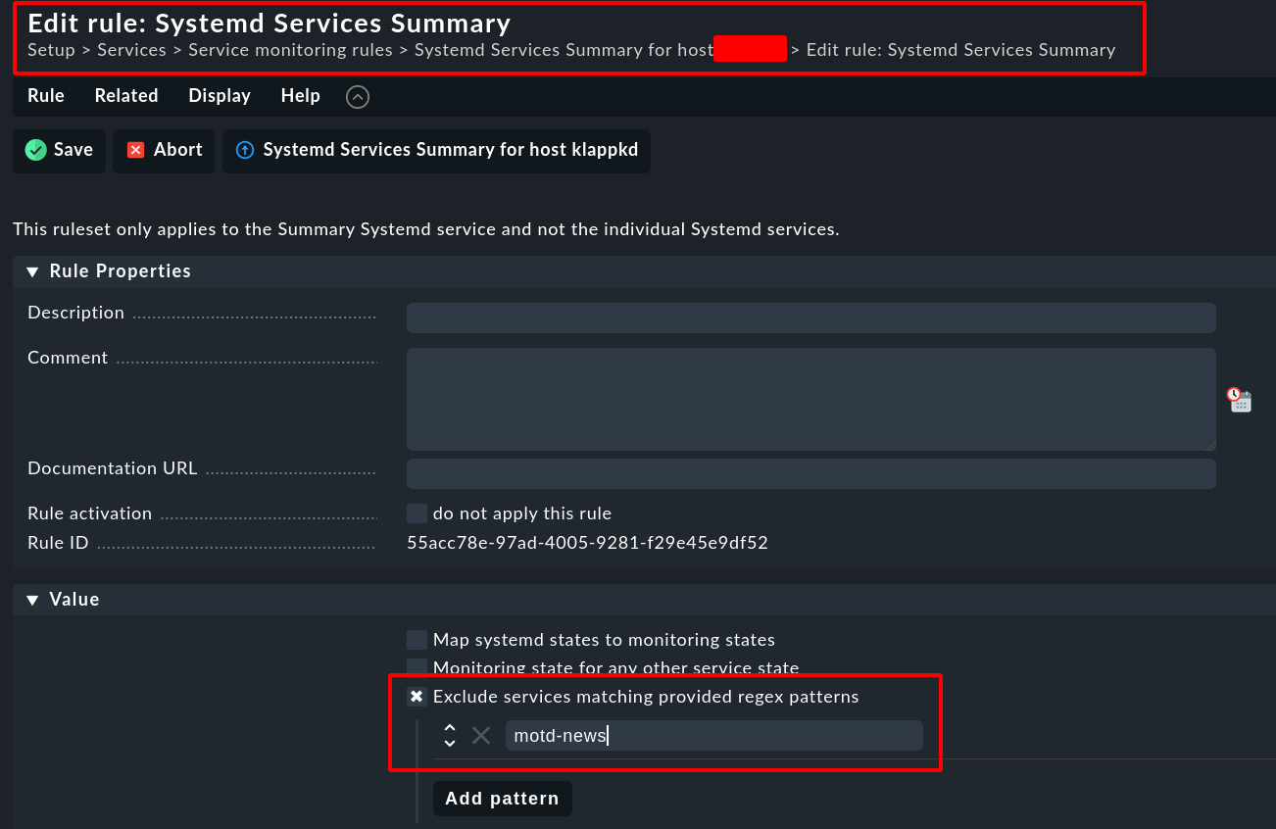Collapse the Rule Properties section
The width and height of the screenshot is (1276, 829).
32,271
